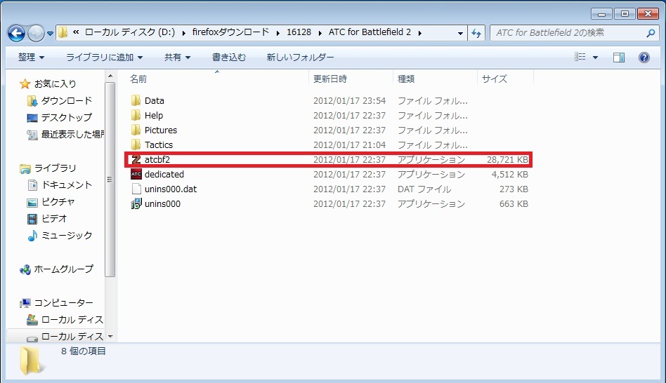
Task: Select the unins000 uninstaller icon
Action: (x=136, y=204)
